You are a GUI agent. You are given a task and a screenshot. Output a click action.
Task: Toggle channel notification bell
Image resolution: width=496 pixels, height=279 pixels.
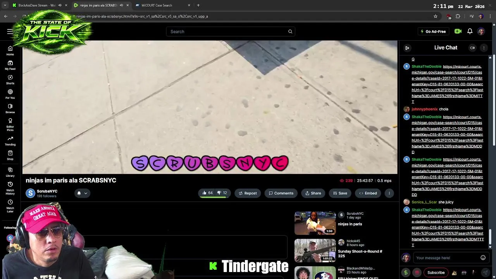[x=79, y=193]
